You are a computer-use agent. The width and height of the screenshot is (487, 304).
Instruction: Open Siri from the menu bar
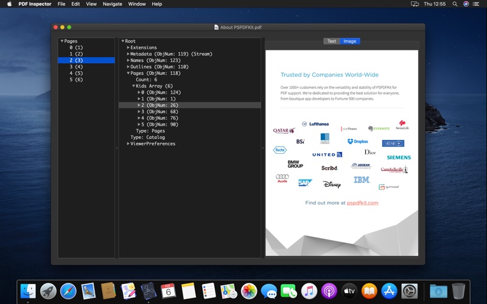(466, 4)
